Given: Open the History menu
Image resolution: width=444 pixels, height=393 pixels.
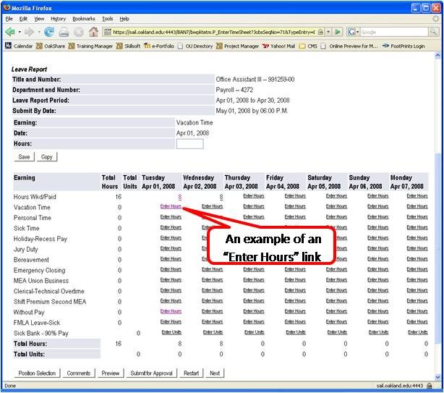Looking at the screenshot, I should [58, 18].
